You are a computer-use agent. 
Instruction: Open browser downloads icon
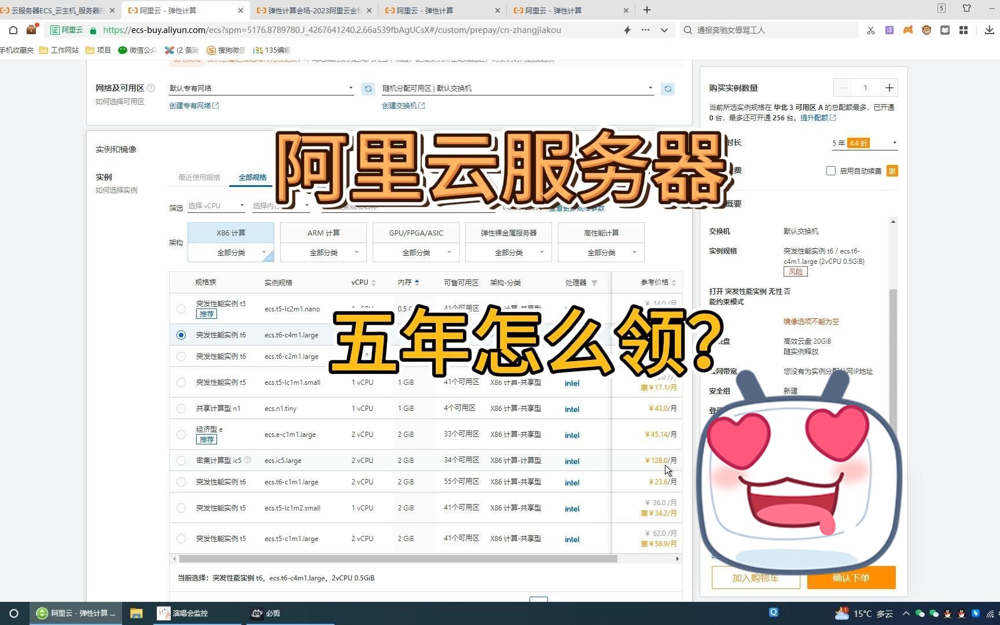[x=989, y=30]
